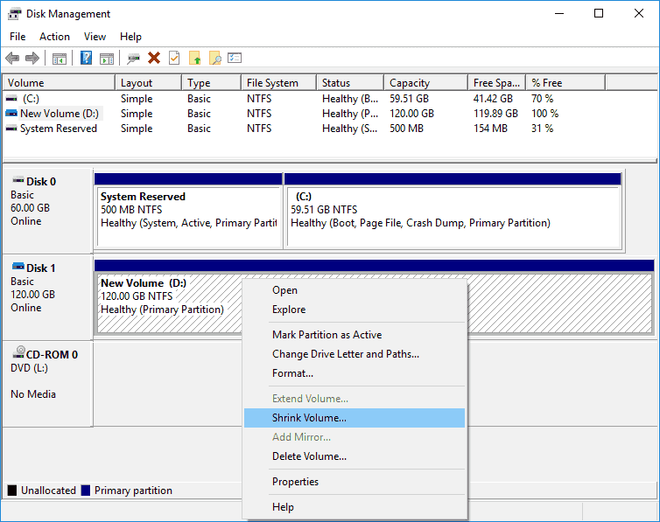Click the Properties checkmark page toolbar icon
The height and width of the screenshot is (522, 660).
click(x=174, y=59)
